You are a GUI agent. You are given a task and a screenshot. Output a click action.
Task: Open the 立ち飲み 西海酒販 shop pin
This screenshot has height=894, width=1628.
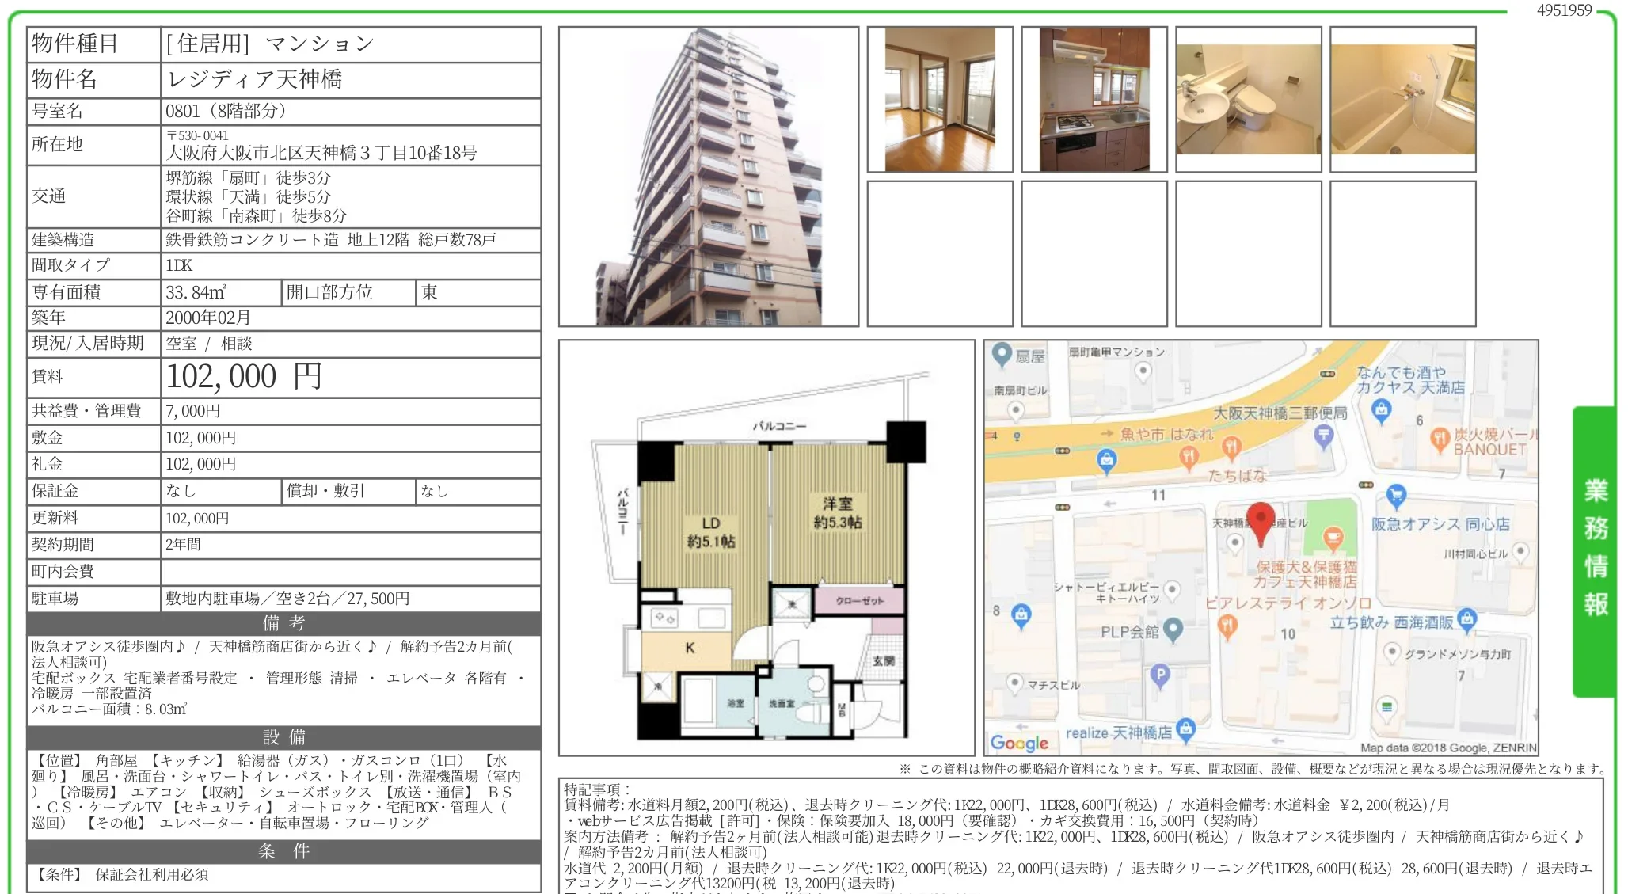(x=1467, y=620)
